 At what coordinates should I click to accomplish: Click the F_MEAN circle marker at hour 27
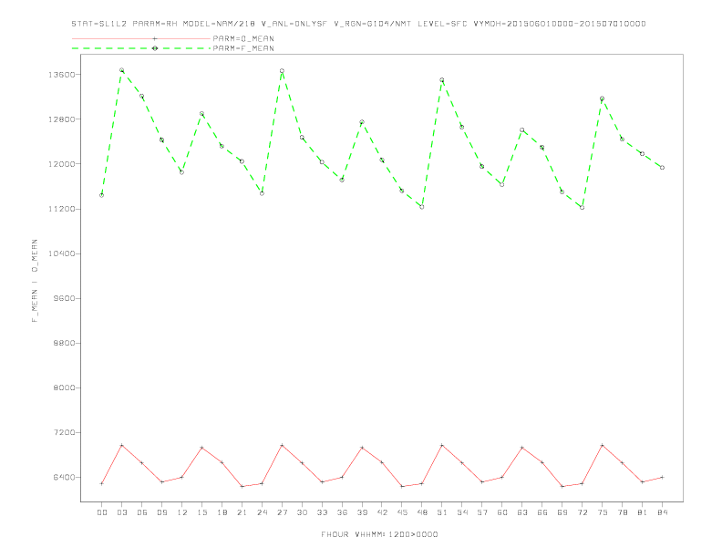point(282,71)
